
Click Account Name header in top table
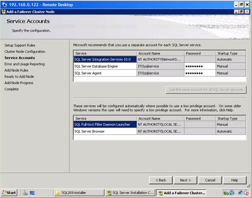160,53
